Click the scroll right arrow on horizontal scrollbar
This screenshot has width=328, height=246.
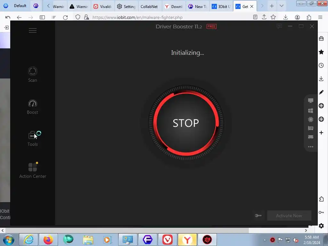(x=306, y=230)
